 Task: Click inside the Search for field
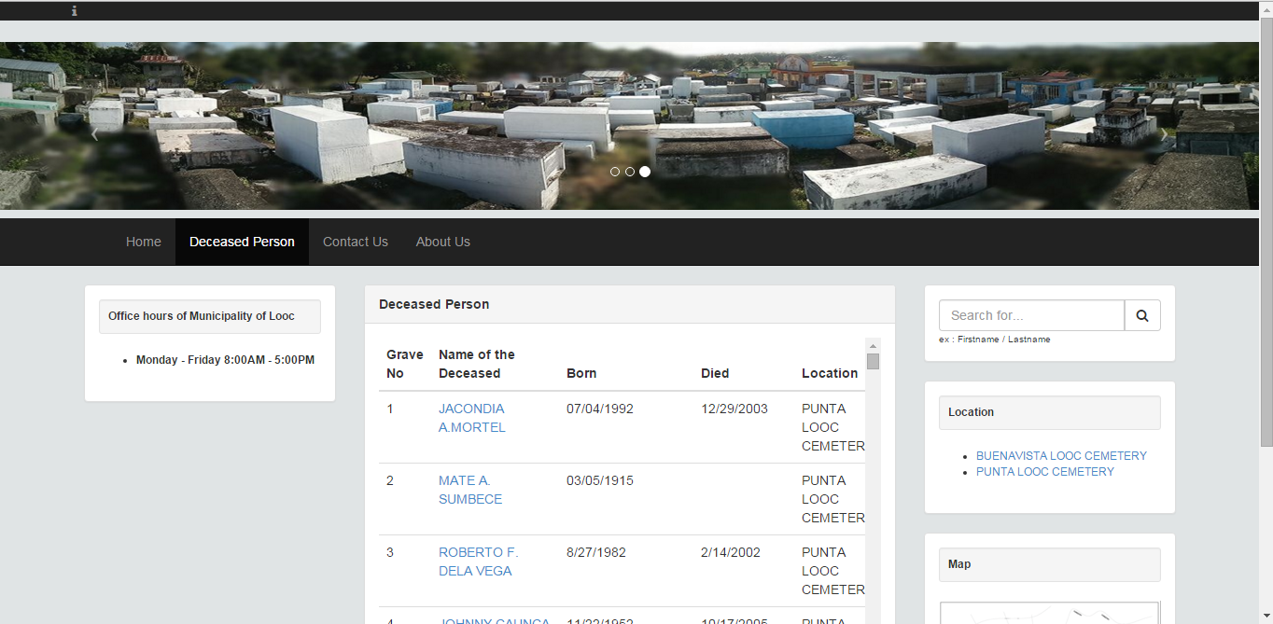(x=1031, y=315)
